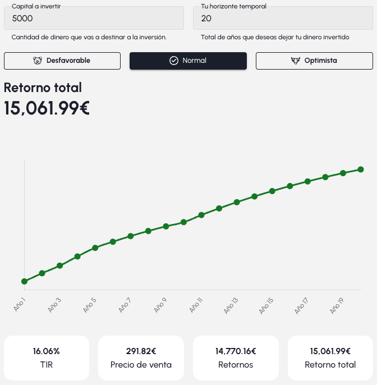Select the Normal scenario button
377x385 pixels.
click(188, 61)
